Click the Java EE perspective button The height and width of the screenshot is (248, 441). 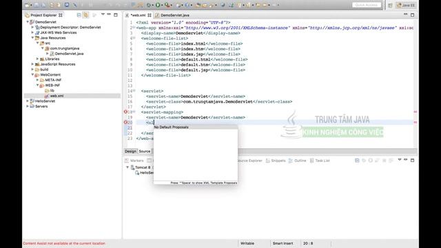point(406,5)
